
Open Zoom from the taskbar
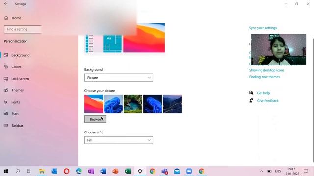pyautogui.click(x=189, y=171)
